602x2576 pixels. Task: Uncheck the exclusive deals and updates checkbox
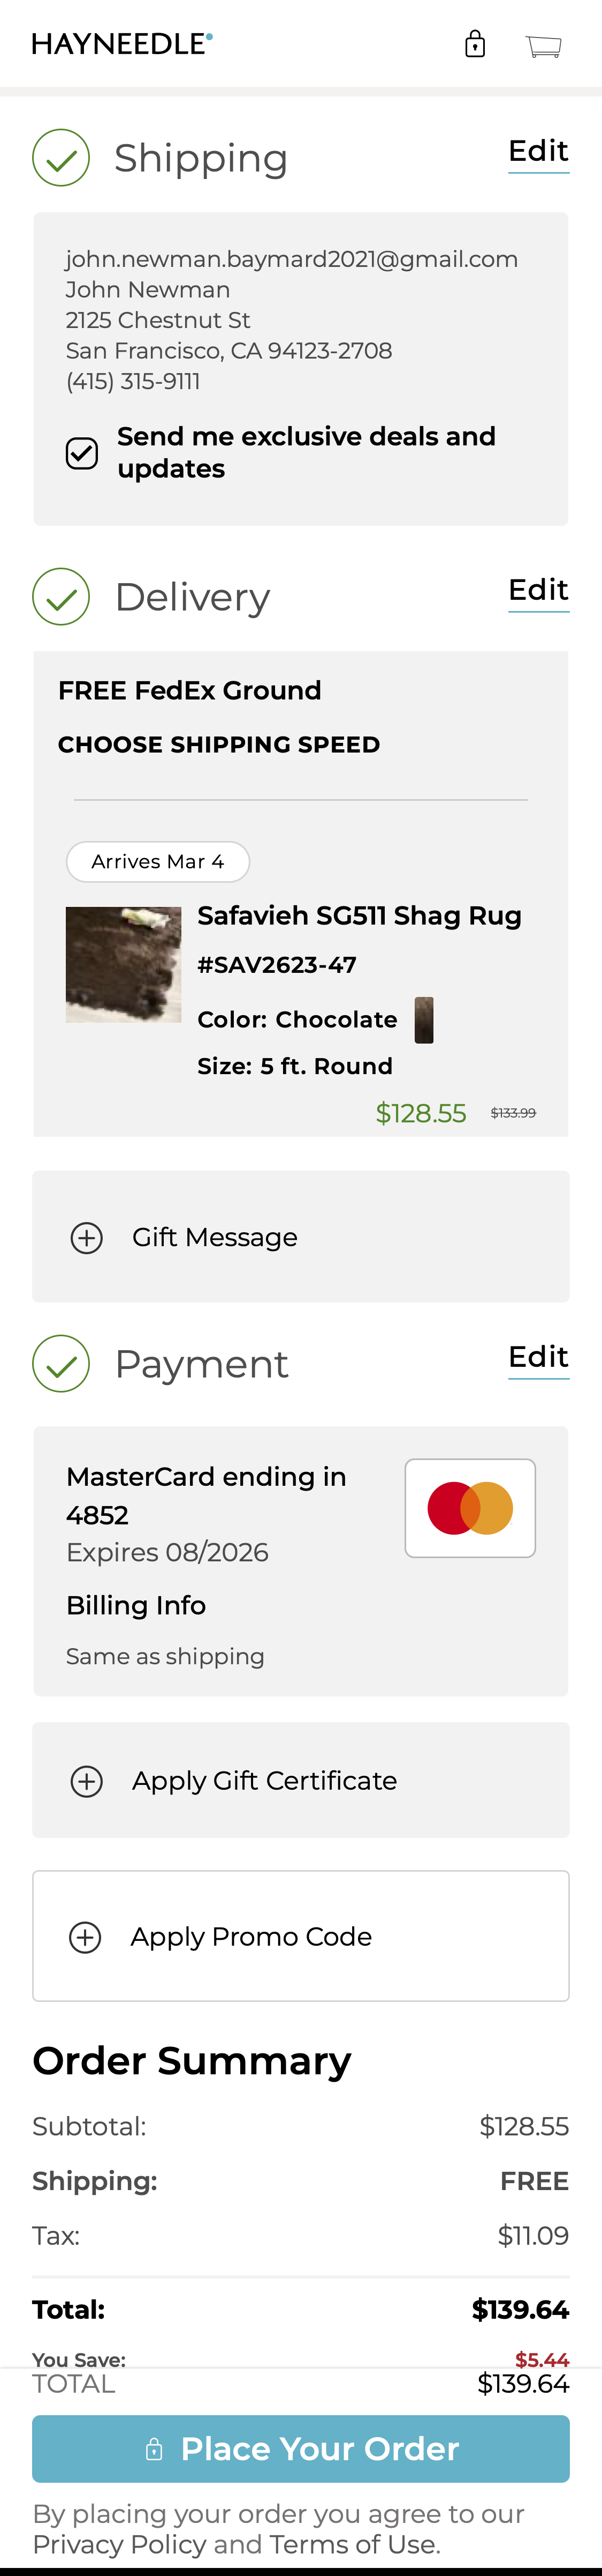82,453
